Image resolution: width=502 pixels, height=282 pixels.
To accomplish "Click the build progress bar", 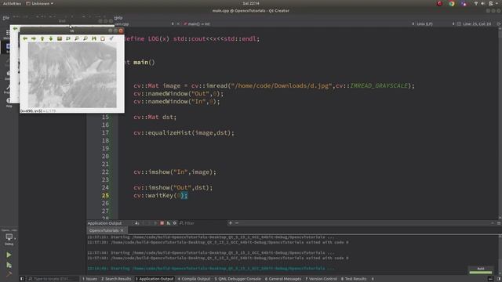I will (481, 273).
